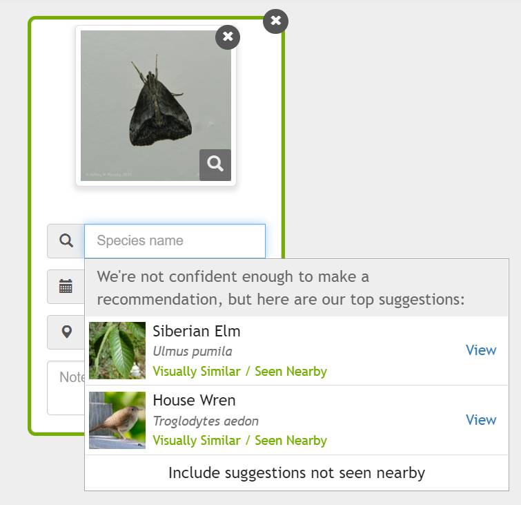The image size is (521, 505).
Task: Click the Ulmus pumila scientific name
Action: click(x=193, y=352)
